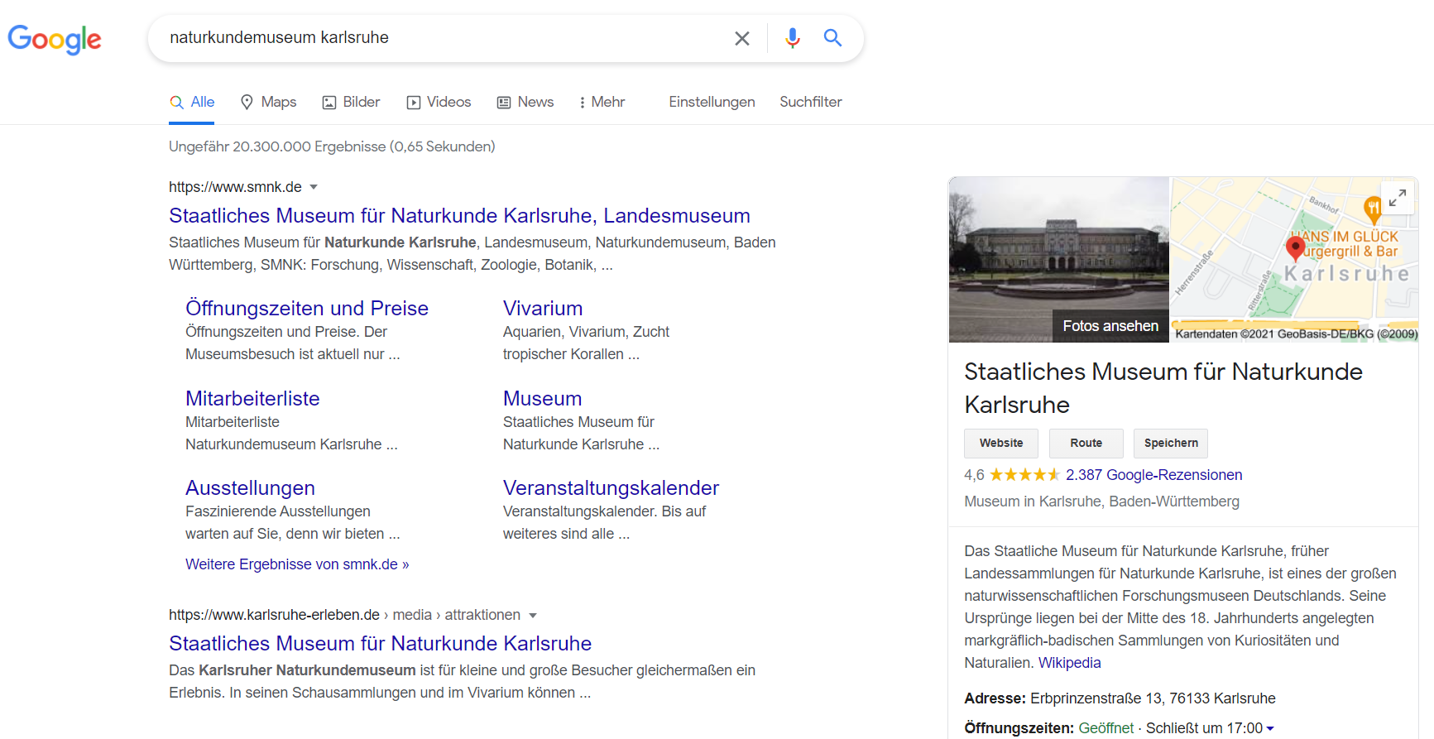Image resolution: width=1434 pixels, height=739 pixels.
Task: Click 'Fotos ansehen' on the museum photo
Action: point(1110,326)
